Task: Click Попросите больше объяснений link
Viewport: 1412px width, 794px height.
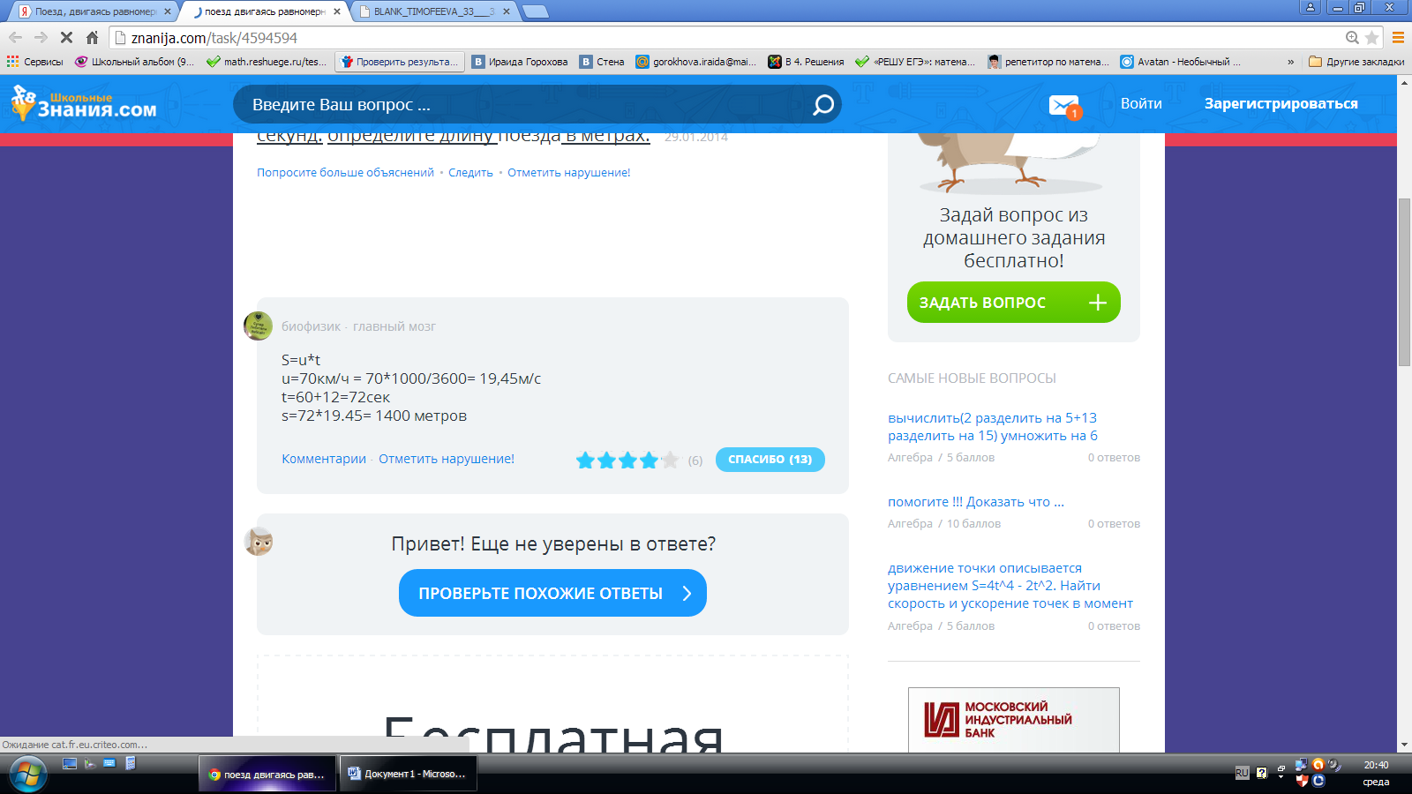Action: 345,173
